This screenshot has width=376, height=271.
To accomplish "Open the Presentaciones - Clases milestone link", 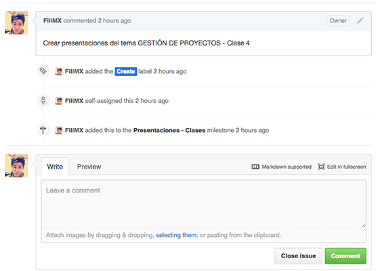I will (x=169, y=130).
